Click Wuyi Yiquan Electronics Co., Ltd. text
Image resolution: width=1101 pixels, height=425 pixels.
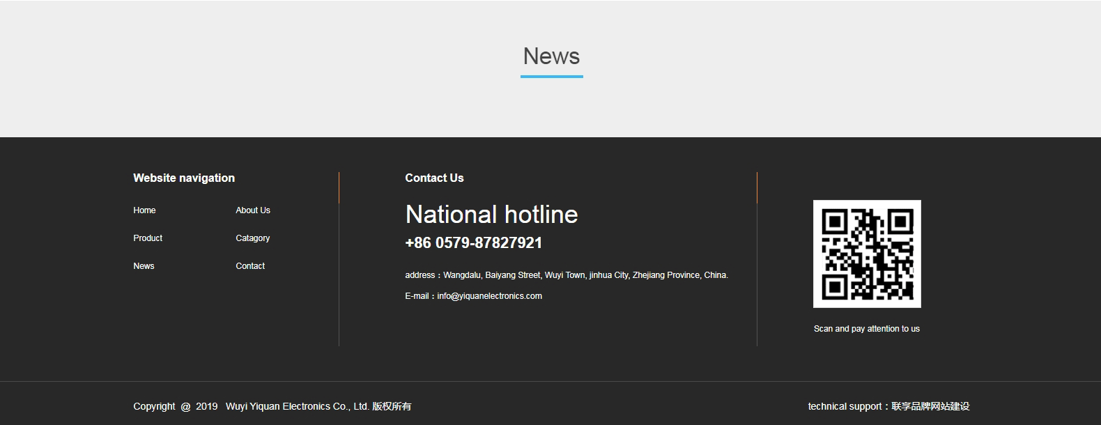pos(297,406)
